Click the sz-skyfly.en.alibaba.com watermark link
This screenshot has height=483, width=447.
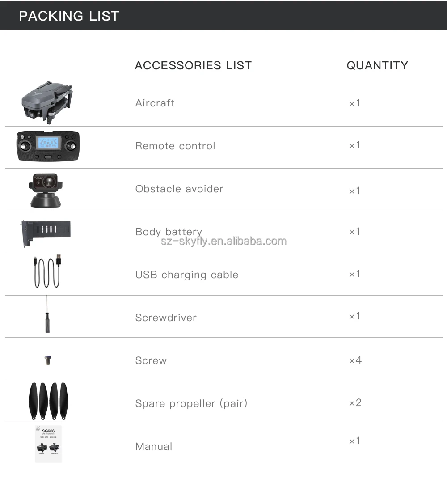(x=224, y=241)
